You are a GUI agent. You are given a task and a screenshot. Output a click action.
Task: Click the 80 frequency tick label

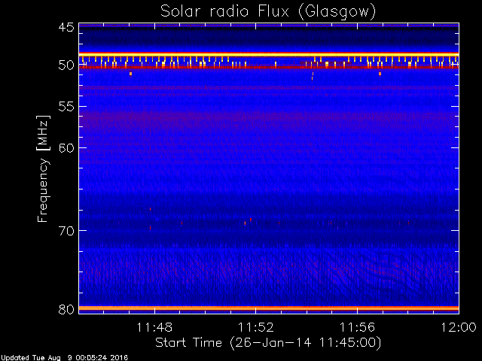66,309
